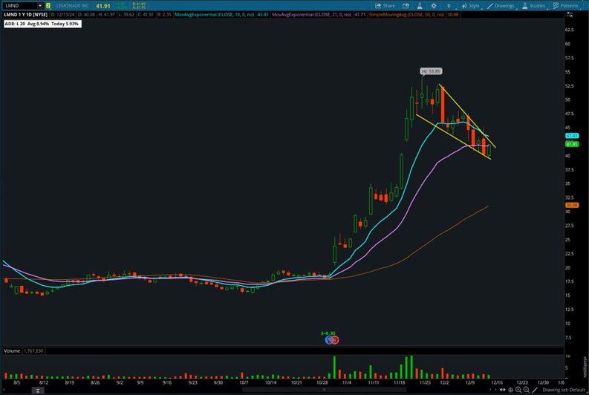Click the 41.91 green last price tag
This screenshot has height=395, width=589.
click(x=572, y=144)
